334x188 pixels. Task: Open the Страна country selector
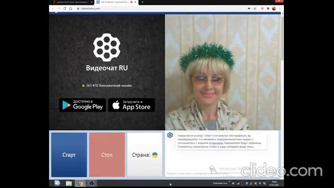145,155
